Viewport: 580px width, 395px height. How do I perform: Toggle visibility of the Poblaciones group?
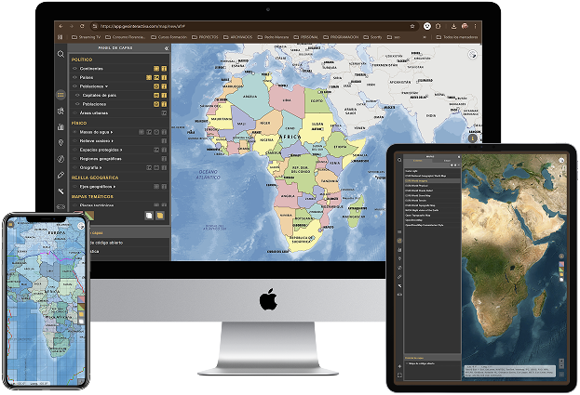74,86
